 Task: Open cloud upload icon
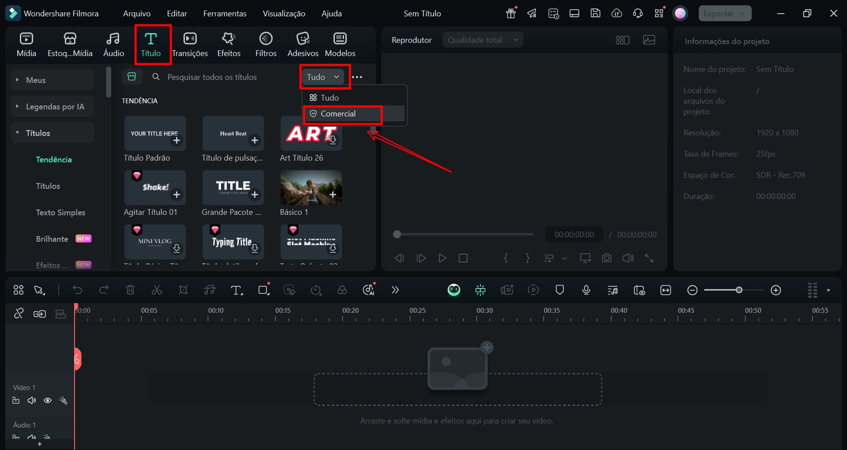(x=616, y=13)
